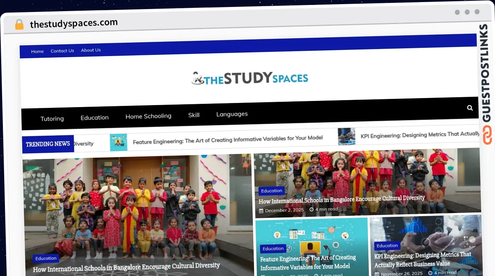495x276 pixels.
Task: Click the padlock icon beside the URL
Action: click(x=19, y=24)
